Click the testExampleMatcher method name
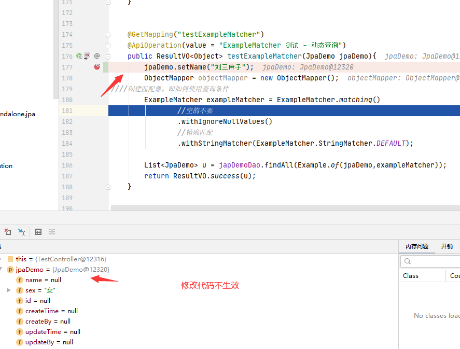The image size is (460, 349). click(x=264, y=56)
